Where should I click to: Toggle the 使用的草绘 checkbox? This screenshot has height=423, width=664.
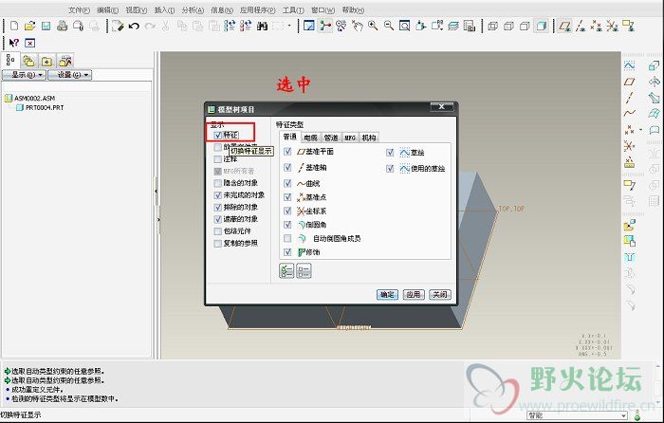390,168
